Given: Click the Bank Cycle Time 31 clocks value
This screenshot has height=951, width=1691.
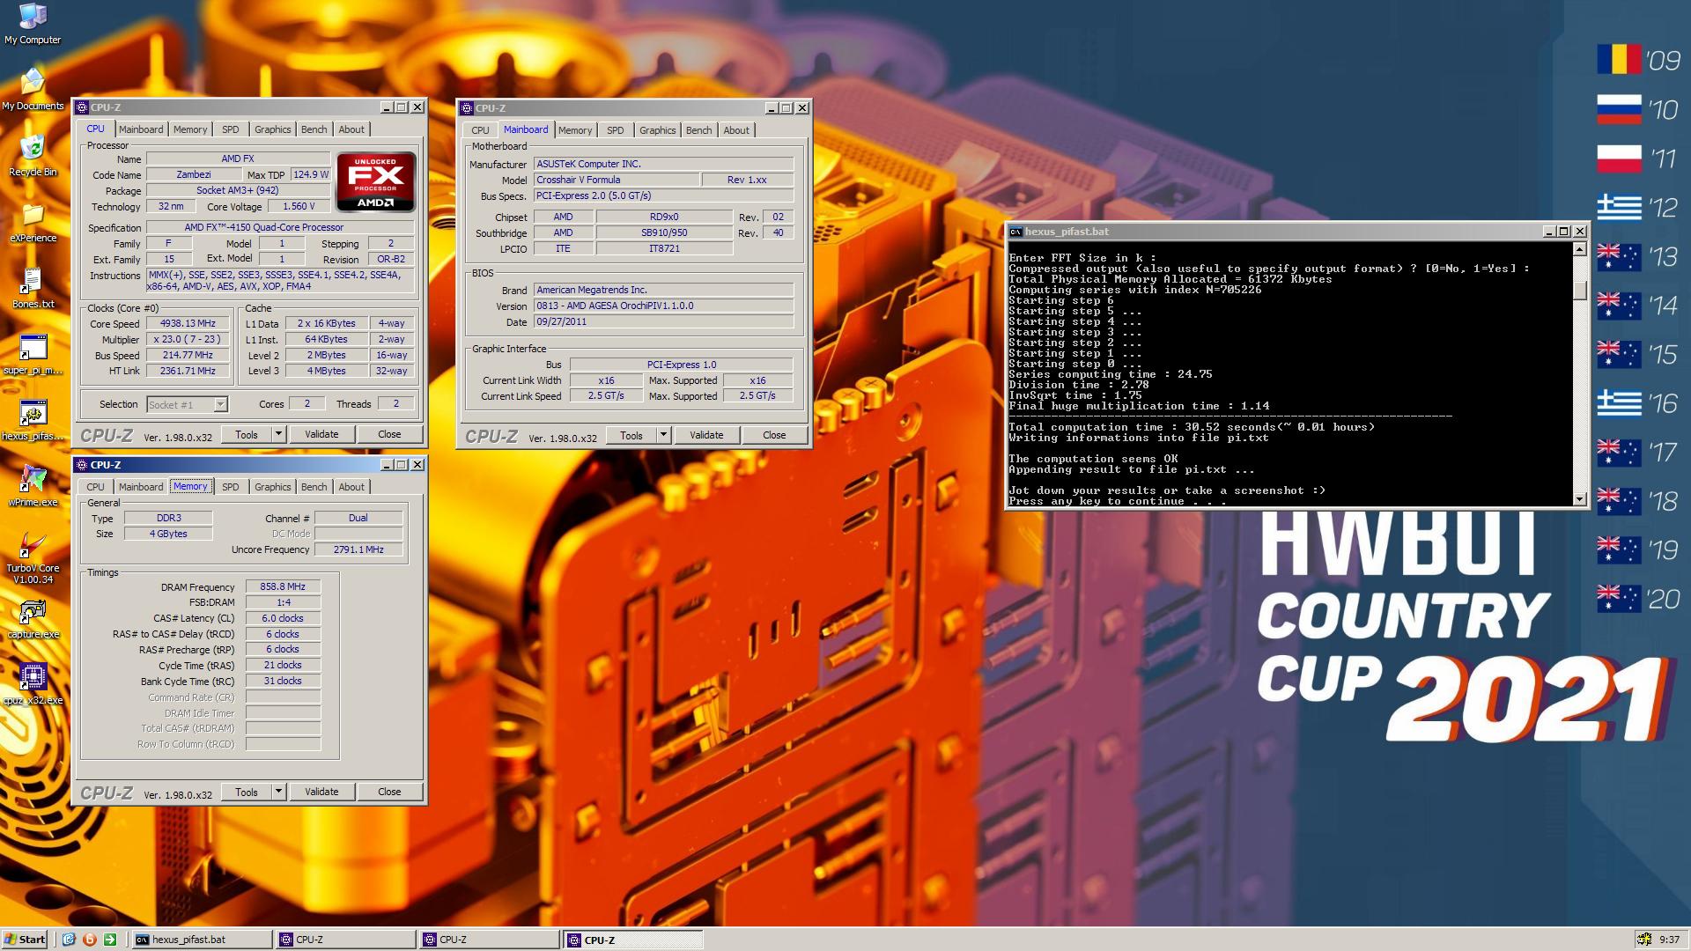Looking at the screenshot, I should 283,681.
